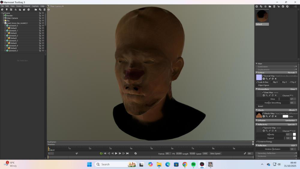Add a new mesh object from the scene toolbar
Image resolution: width=300 pixels, height=169 pixels.
(2, 10)
